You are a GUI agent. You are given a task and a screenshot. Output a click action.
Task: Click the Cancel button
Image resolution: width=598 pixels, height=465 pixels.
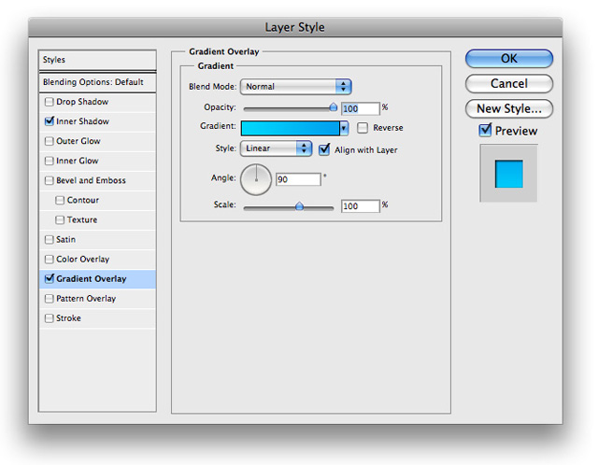click(509, 83)
